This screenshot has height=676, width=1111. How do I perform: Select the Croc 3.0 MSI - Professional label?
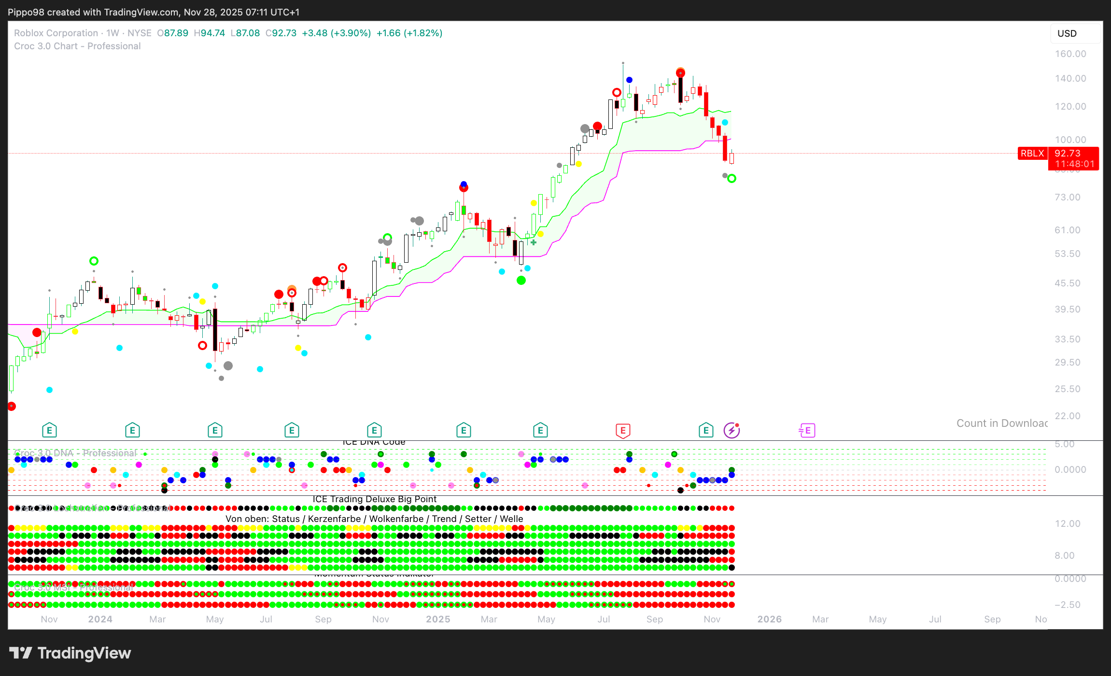(73, 587)
